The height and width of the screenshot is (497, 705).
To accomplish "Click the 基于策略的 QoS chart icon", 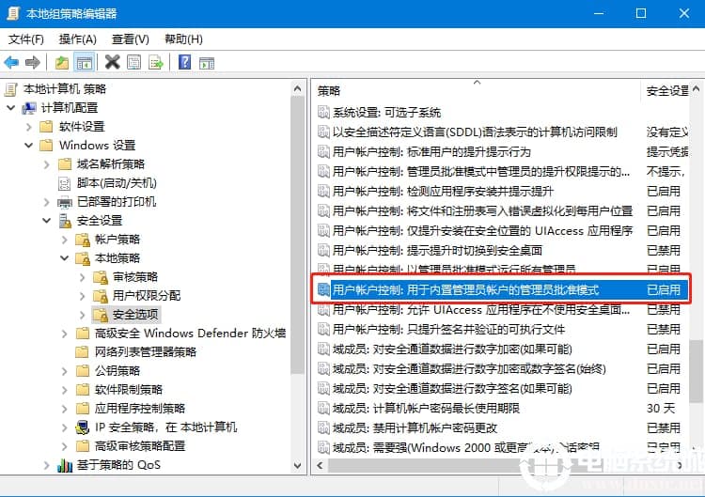I will (x=65, y=465).
